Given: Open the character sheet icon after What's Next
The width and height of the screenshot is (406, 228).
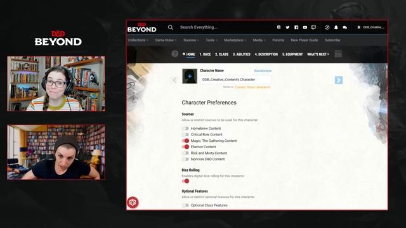Looking at the screenshot, I should (338, 54).
